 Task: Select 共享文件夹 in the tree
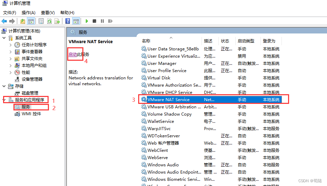32,59
